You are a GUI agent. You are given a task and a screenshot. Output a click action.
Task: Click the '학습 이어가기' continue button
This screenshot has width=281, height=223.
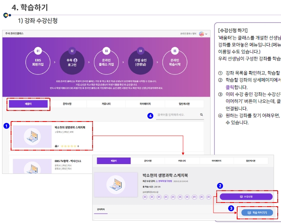[x=257, y=212]
